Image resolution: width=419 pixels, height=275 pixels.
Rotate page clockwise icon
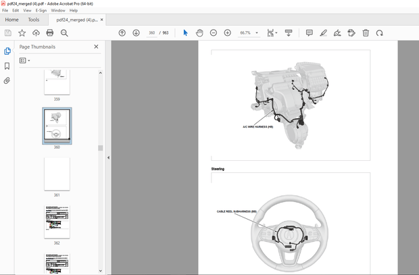(379, 33)
